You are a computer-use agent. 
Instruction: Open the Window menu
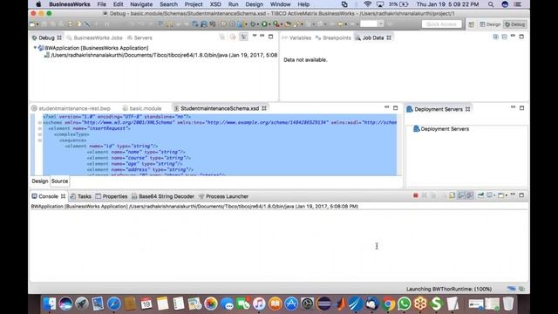[x=280, y=4]
